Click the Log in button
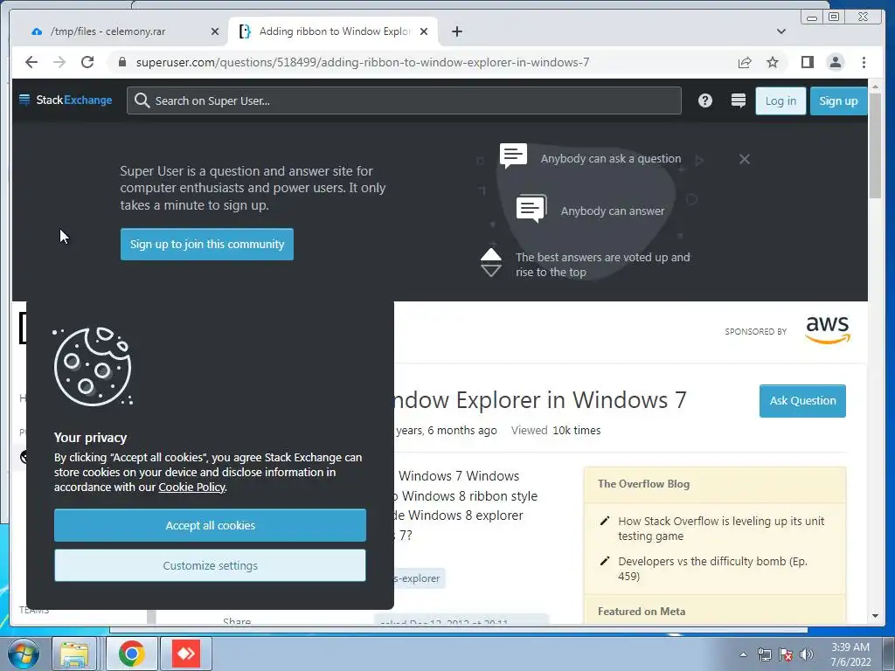The width and height of the screenshot is (895, 671). 781,101
